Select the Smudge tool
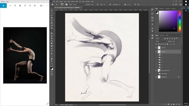This screenshot has height=106, width=189. point(52,43)
